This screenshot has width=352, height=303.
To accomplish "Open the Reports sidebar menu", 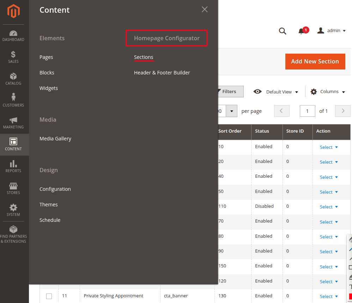I will [13, 166].
